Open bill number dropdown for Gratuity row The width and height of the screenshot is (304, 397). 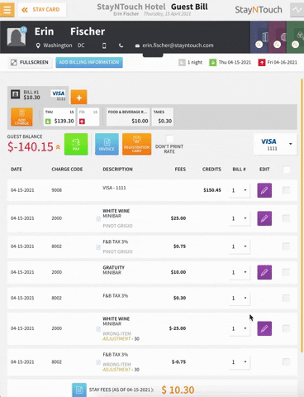tap(240, 272)
